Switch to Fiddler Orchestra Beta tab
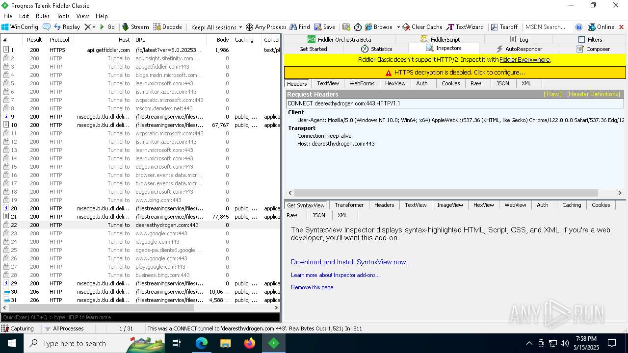The image size is (628, 353). pyautogui.click(x=339, y=39)
